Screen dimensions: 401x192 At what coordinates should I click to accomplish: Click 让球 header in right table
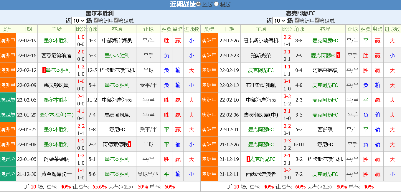click(352, 29)
